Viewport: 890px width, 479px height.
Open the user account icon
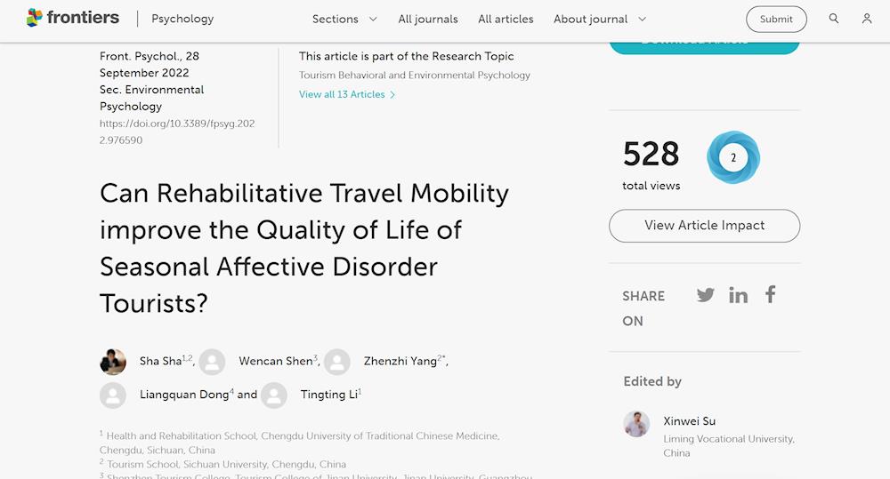pyautogui.click(x=867, y=19)
